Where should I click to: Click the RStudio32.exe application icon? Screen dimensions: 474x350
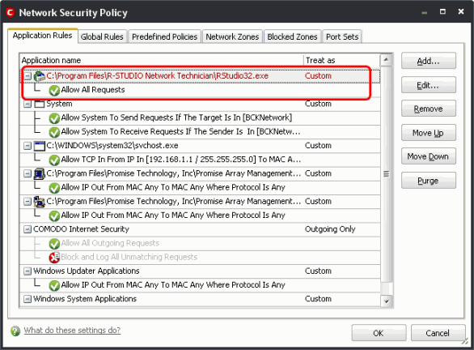(x=40, y=76)
